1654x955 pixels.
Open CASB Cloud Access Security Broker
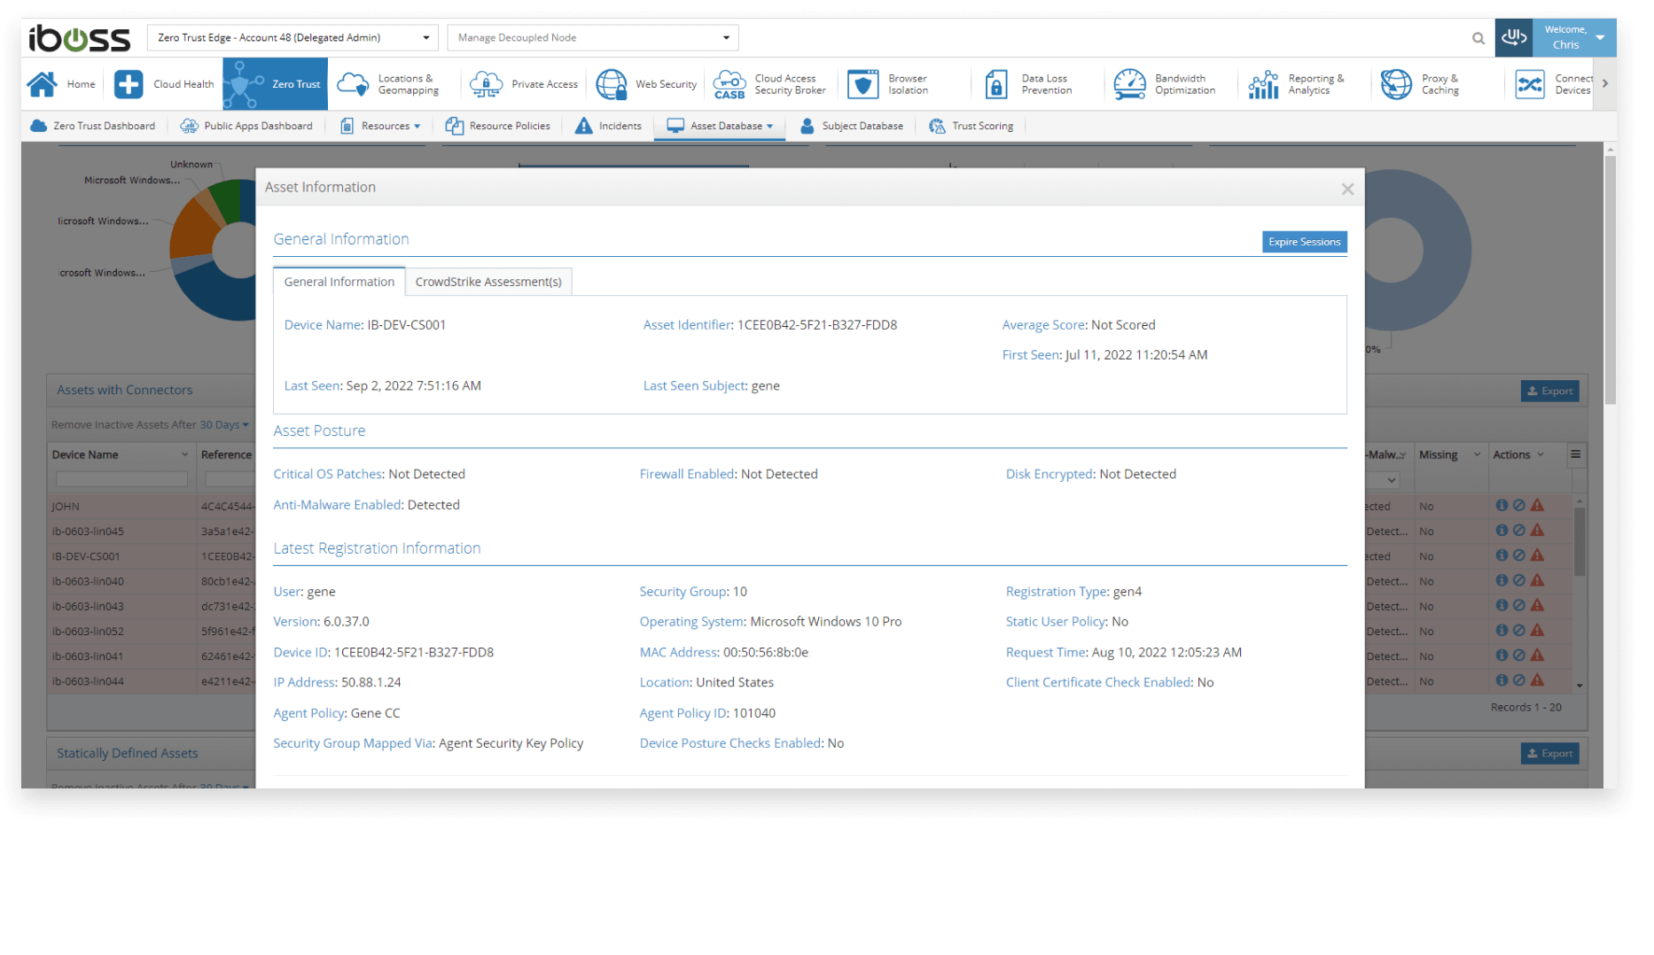[769, 84]
